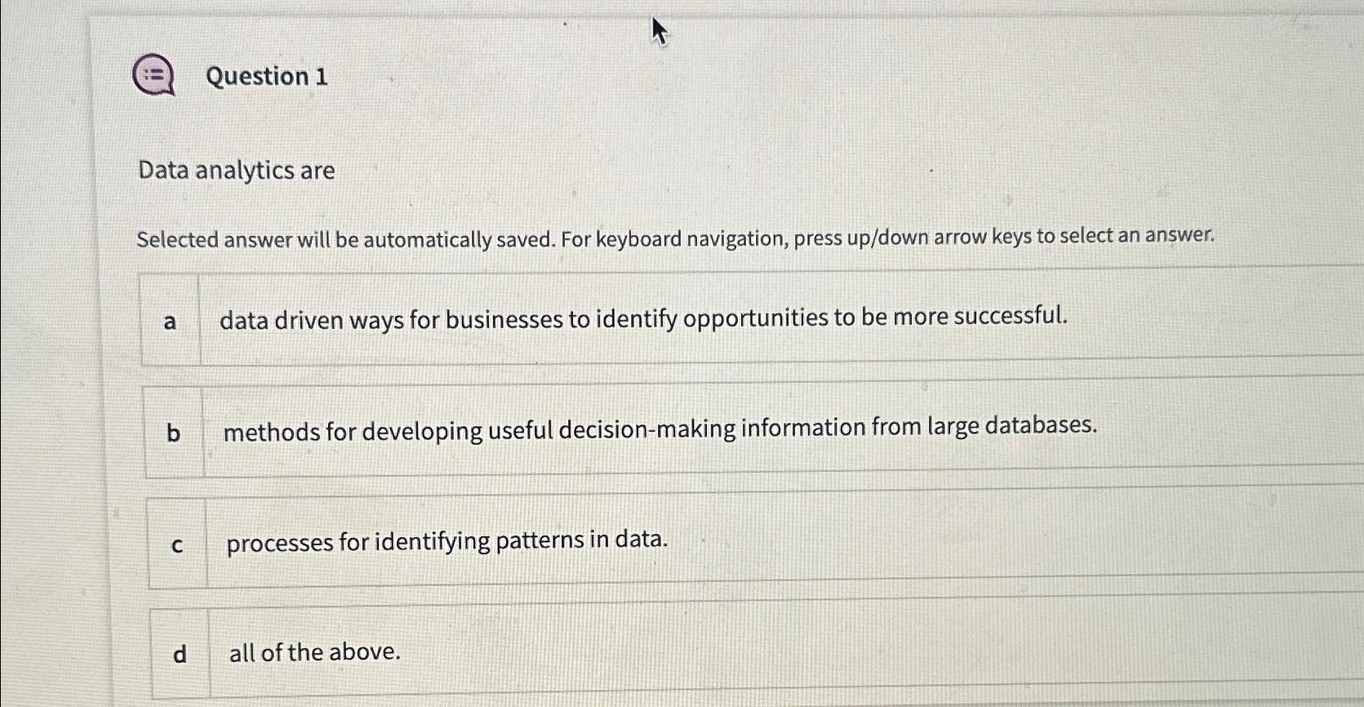Click the divider between label b and its text
This screenshot has height=707, width=1364.
tap(202, 434)
